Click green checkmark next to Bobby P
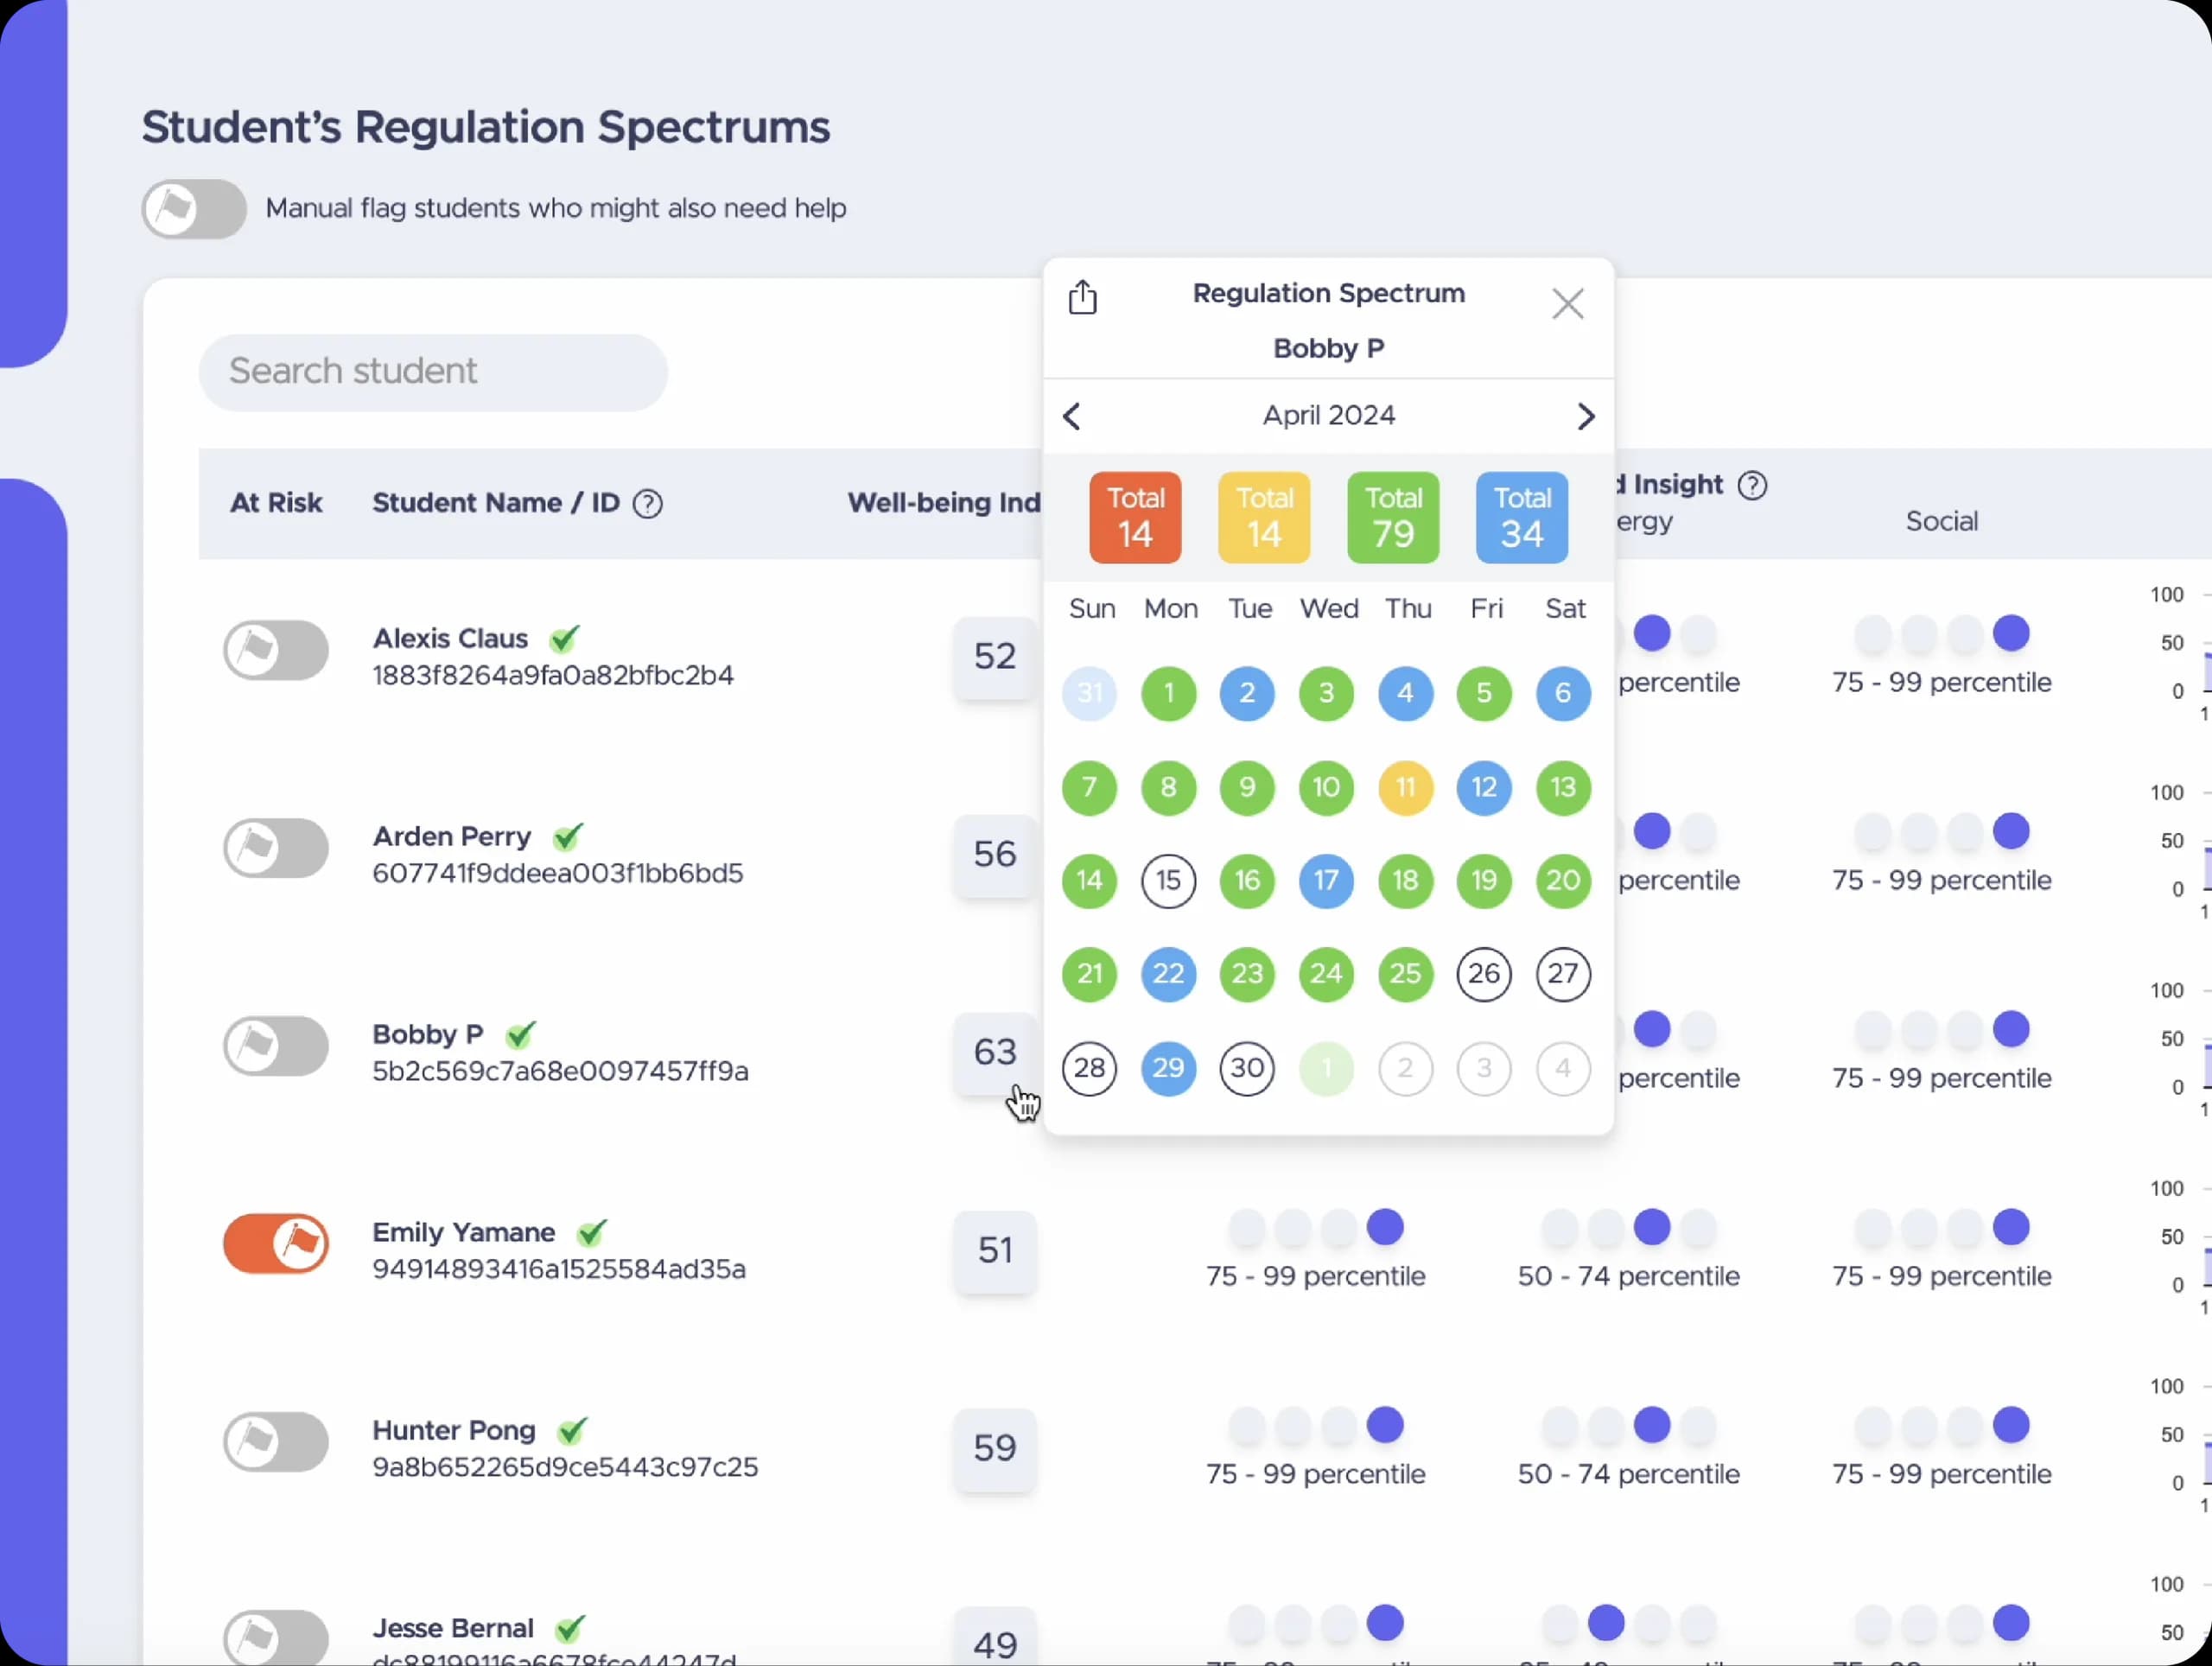Screen dimensions: 2212x1666 click(x=521, y=1034)
